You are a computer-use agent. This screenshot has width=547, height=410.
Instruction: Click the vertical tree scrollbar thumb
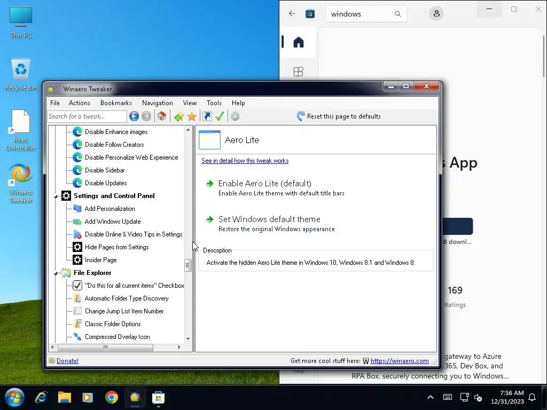(x=187, y=265)
